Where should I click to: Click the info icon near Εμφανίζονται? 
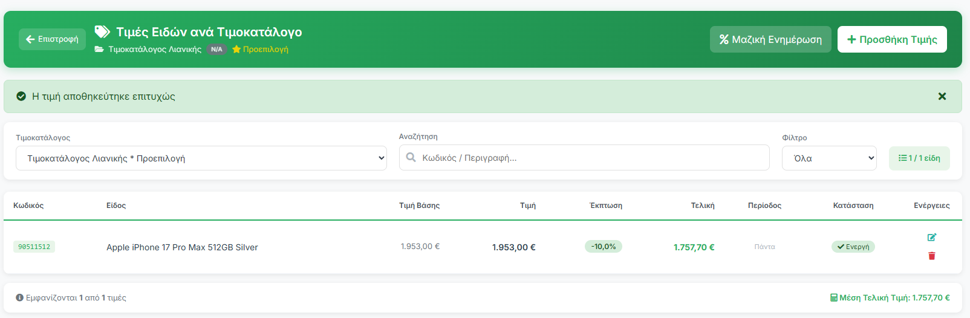coord(19,297)
